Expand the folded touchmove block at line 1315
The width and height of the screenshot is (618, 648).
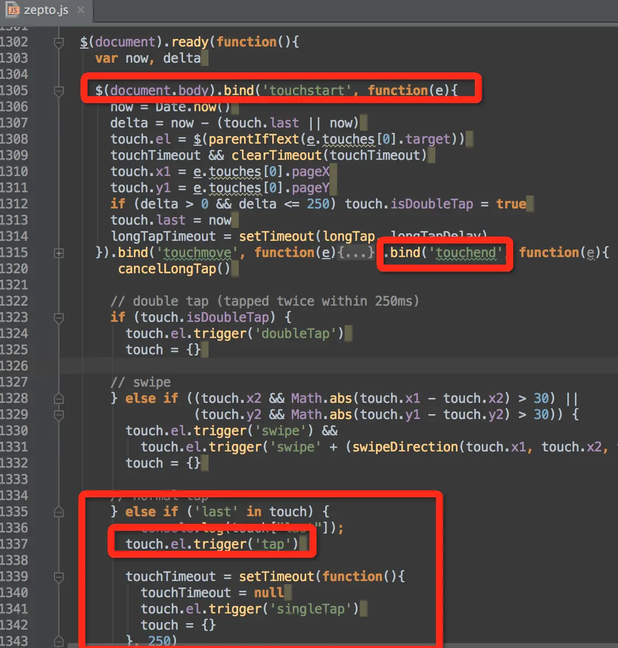tap(59, 253)
